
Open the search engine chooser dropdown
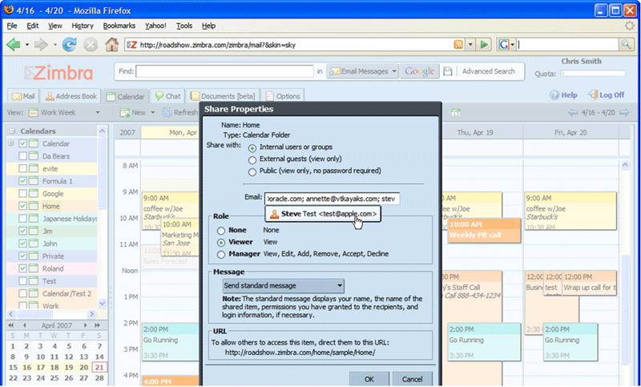pos(512,45)
